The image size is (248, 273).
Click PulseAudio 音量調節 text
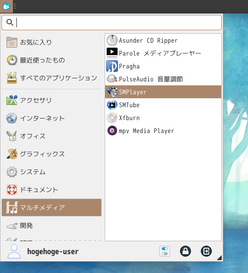click(151, 79)
